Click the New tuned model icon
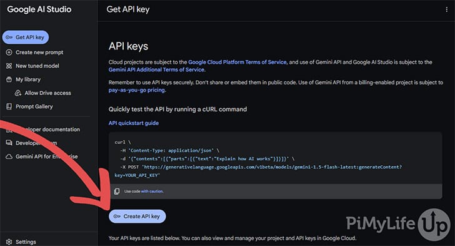This screenshot has width=455, height=246. (9, 66)
